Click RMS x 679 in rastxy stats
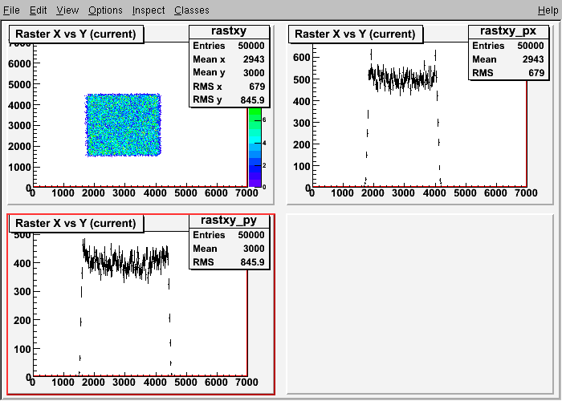Image resolution: width=562 pixels, height=401 pixels. pos(229,87)
